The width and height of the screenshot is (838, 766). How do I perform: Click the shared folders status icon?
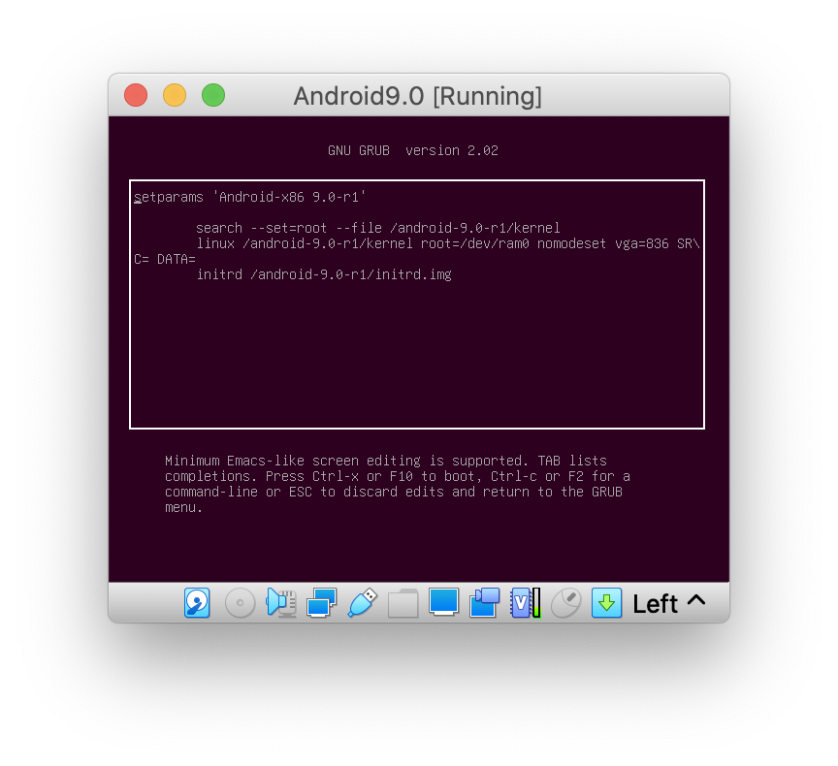click(x=403, y=603)
